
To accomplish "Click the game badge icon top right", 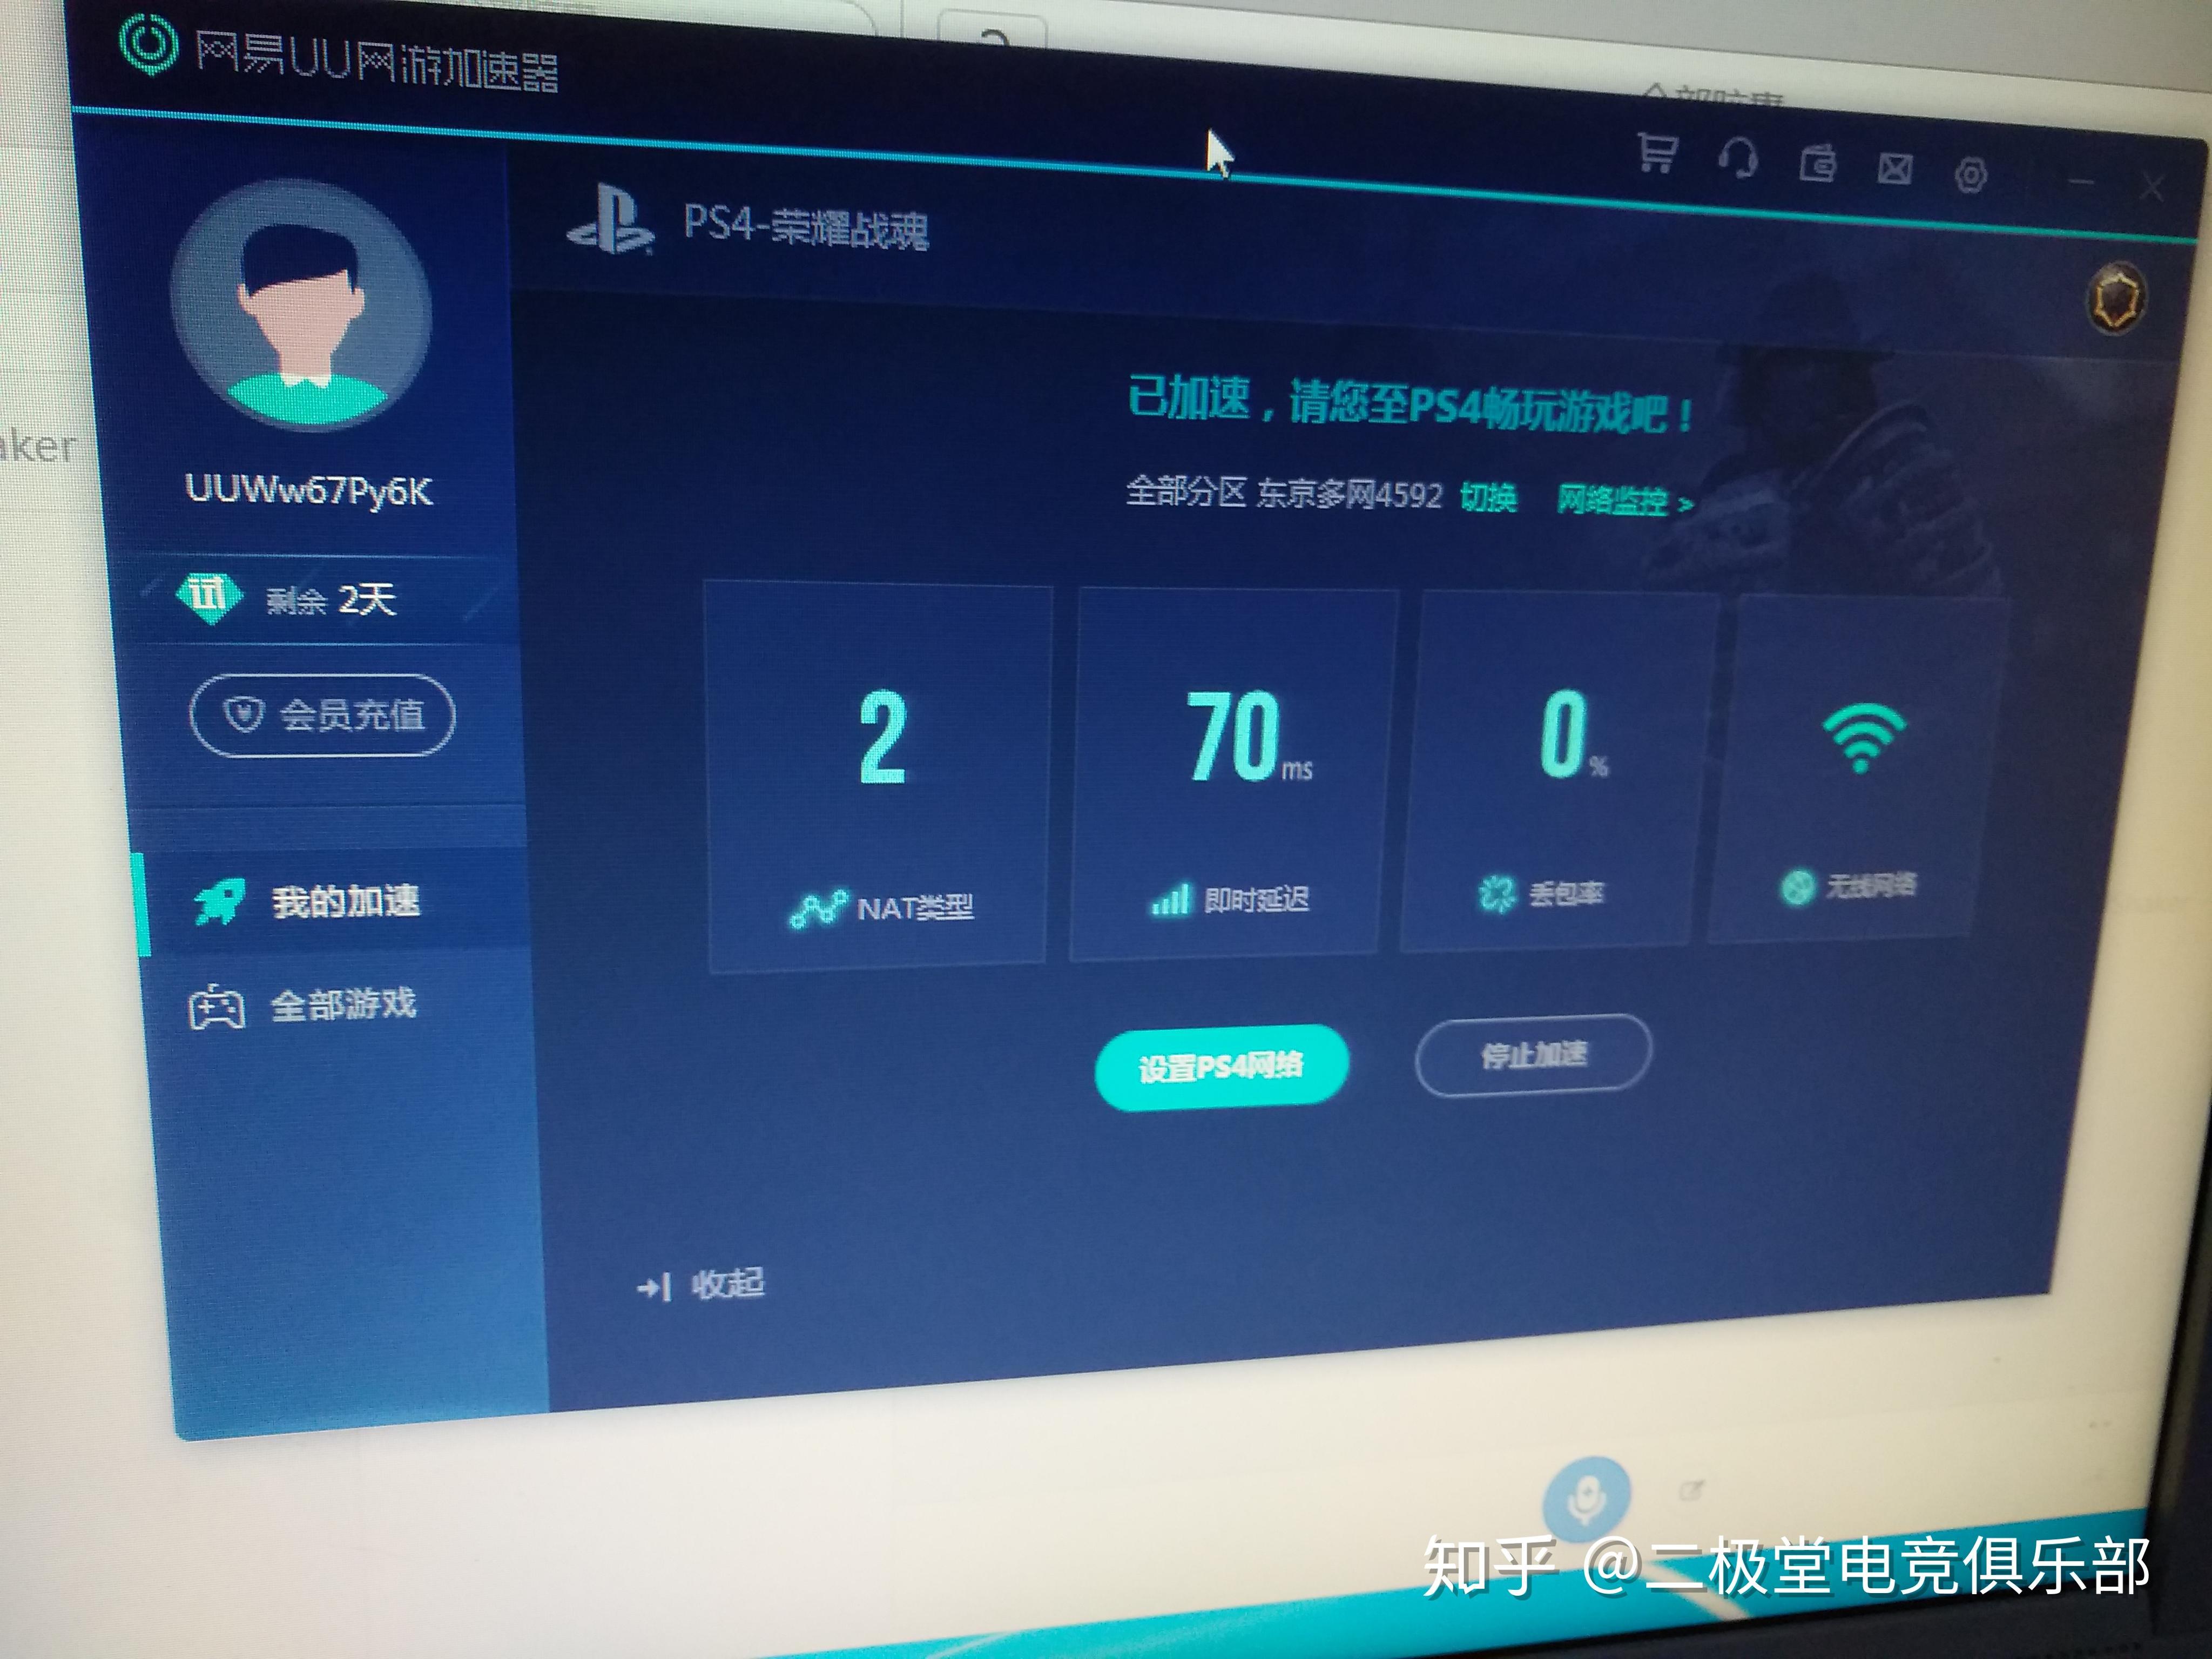I will pyautogui.click(x=2117, y=298).
